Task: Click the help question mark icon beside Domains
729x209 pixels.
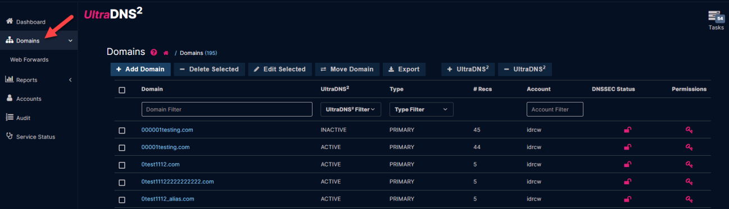Action: click(x=153, y=53)
